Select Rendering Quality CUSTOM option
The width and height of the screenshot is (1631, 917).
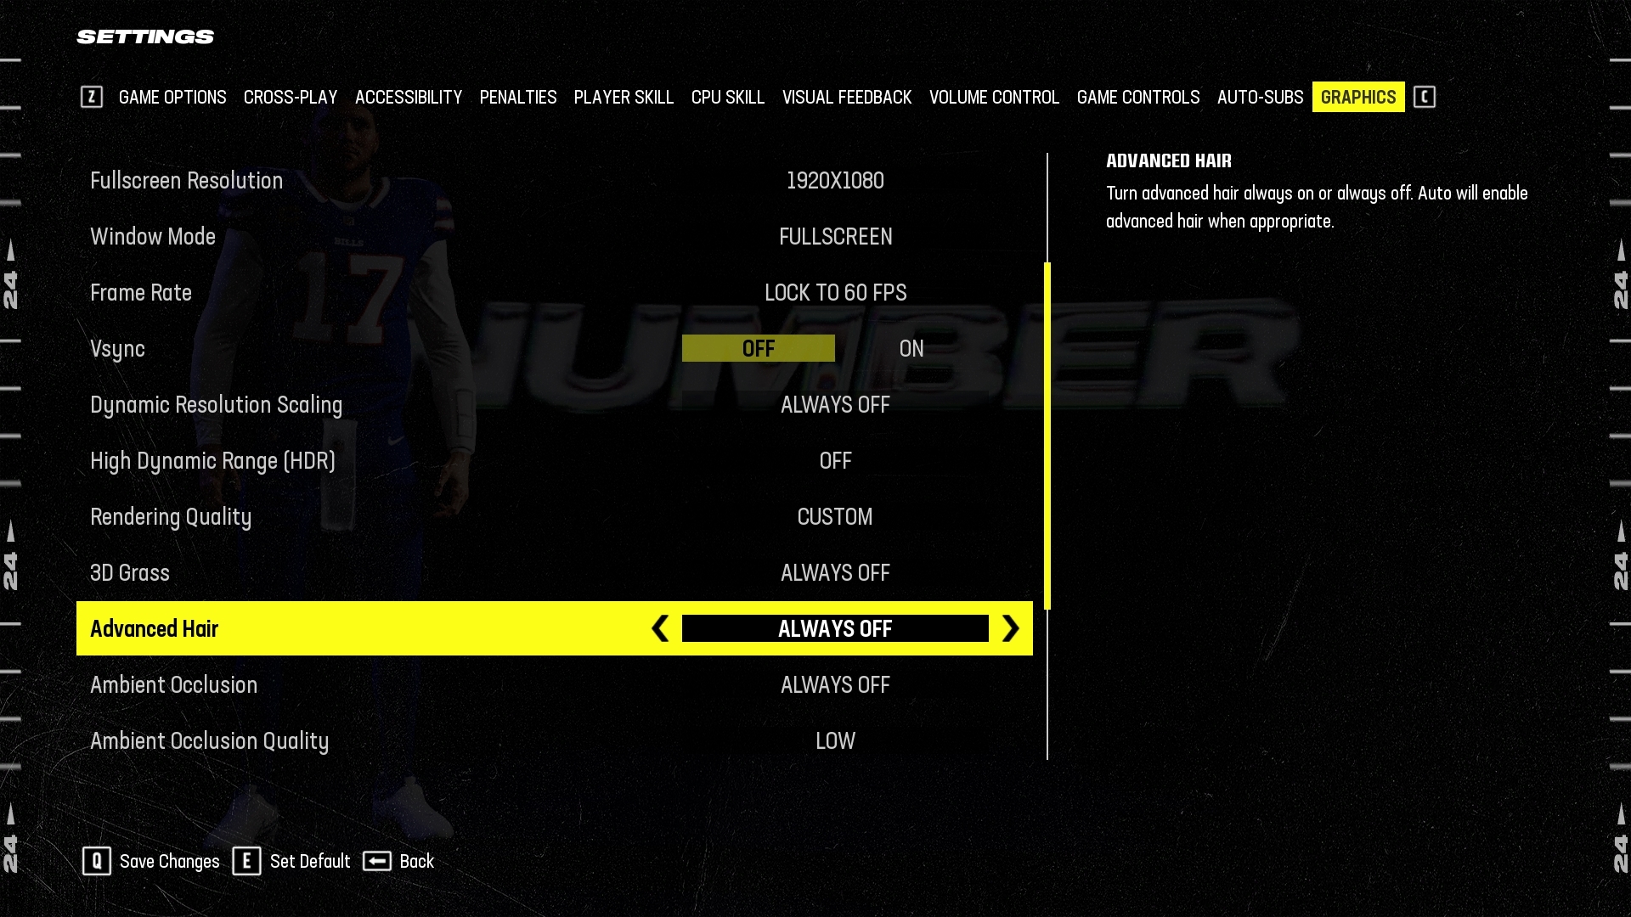coord(834,516)
